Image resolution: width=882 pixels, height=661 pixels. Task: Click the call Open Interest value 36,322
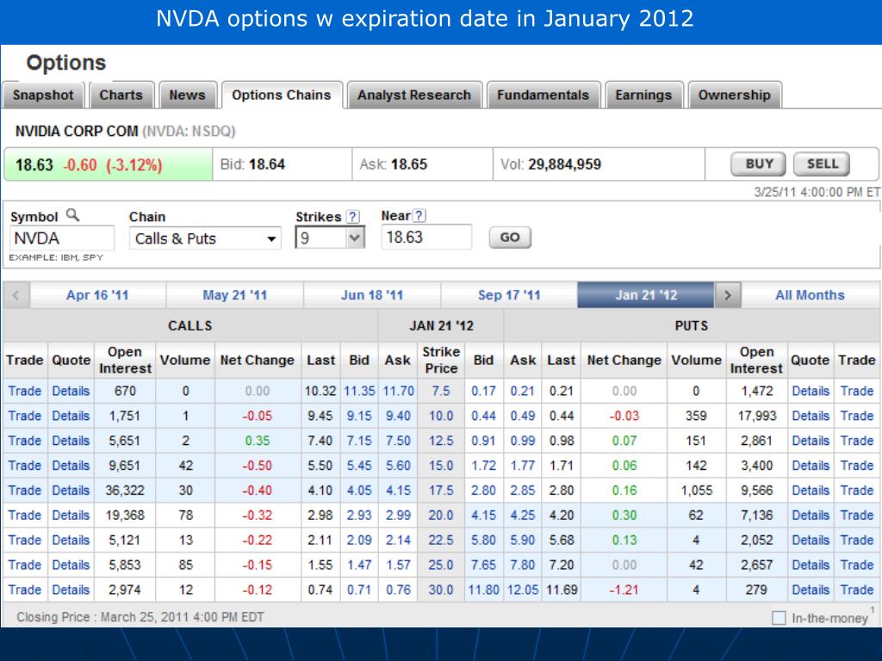tap(125, 490)
